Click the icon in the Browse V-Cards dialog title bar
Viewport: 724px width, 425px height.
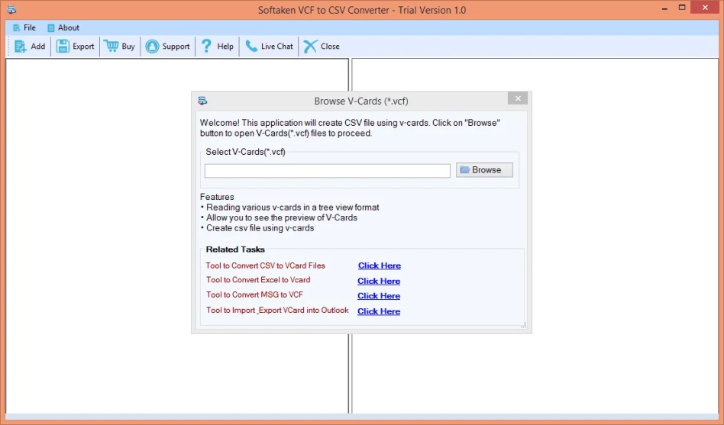202,101
